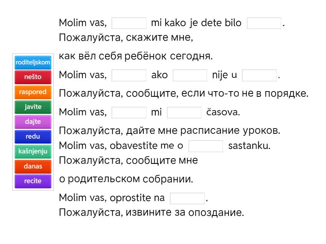This screenshot has height=244, width=326.
Task: Click the violet 'recite' word tile
Action: pos(33,181)
